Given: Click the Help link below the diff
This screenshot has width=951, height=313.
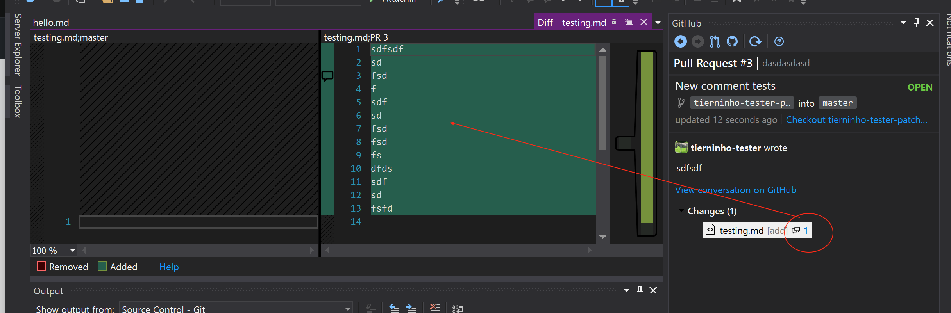Looking at the screenshot, I should [169, 267].
